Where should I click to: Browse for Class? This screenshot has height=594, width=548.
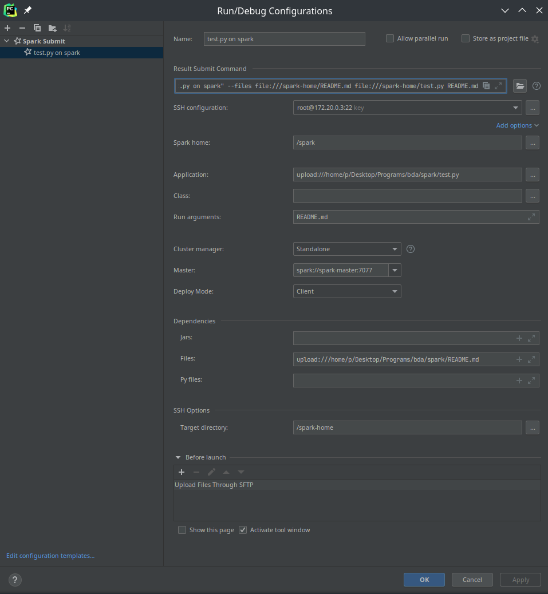533,196
